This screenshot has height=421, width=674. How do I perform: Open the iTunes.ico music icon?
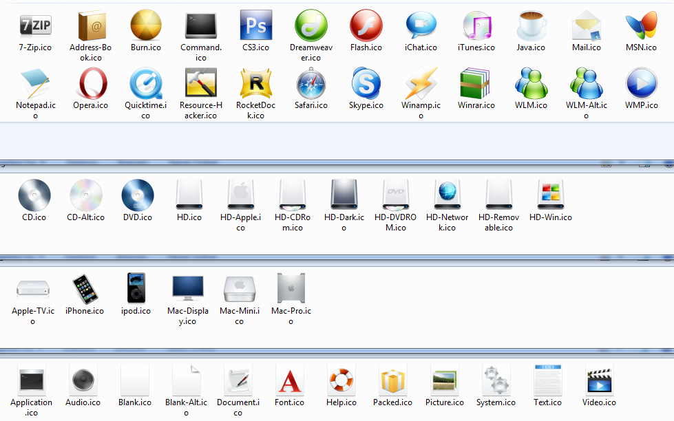(x=476, y=26)
